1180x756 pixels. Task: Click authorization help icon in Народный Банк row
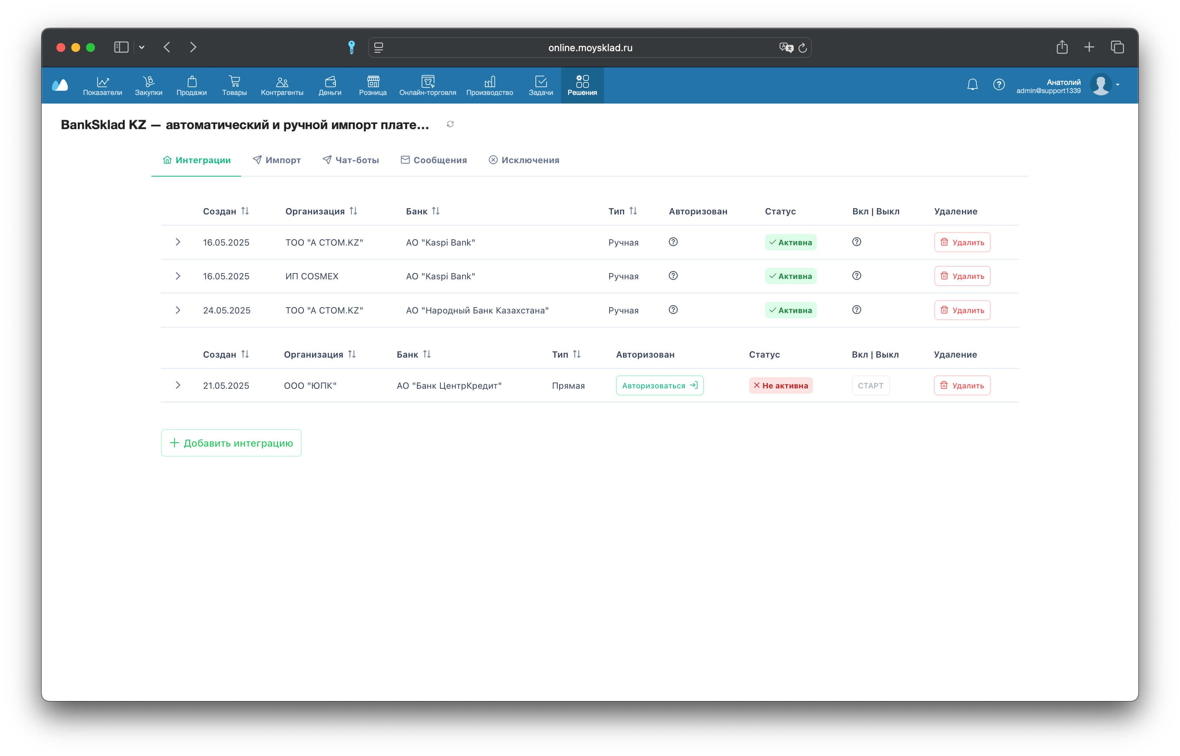673,310
